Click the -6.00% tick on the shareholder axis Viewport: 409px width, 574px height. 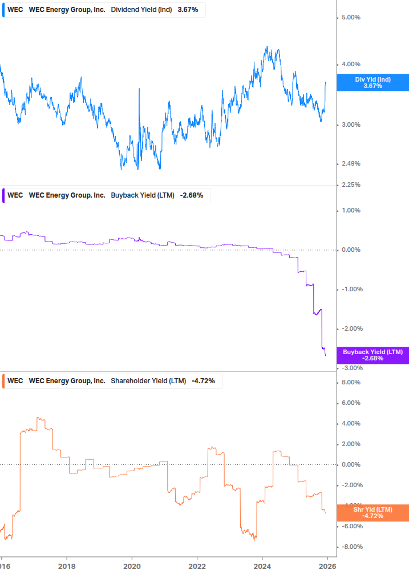(x=353, y=527)
